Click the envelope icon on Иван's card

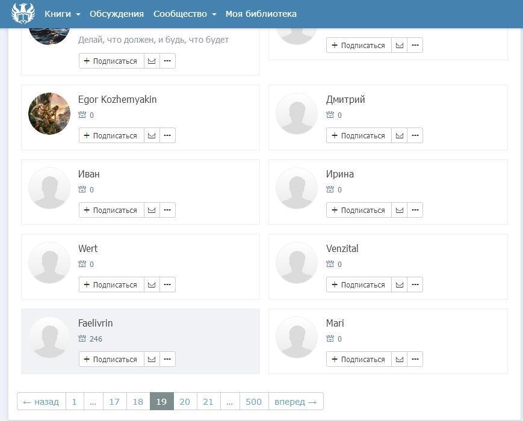[x=152, y=210]
